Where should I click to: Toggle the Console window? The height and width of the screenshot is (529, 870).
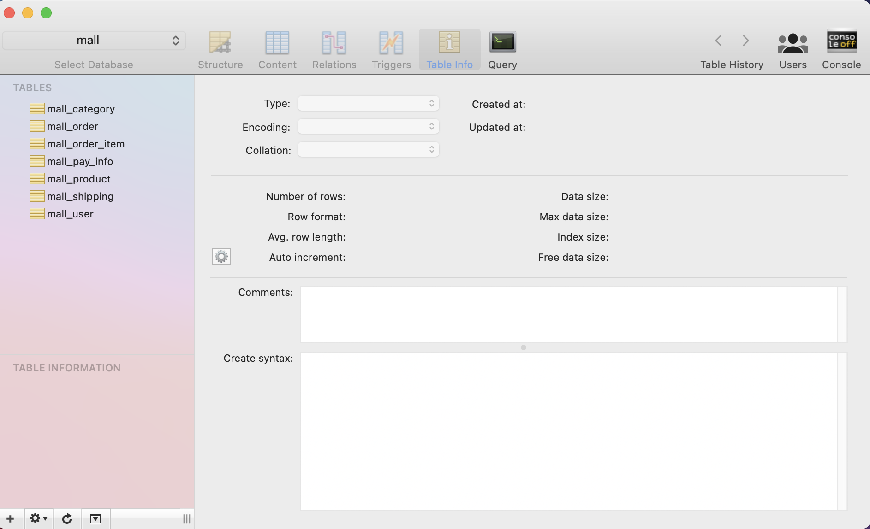841,50
